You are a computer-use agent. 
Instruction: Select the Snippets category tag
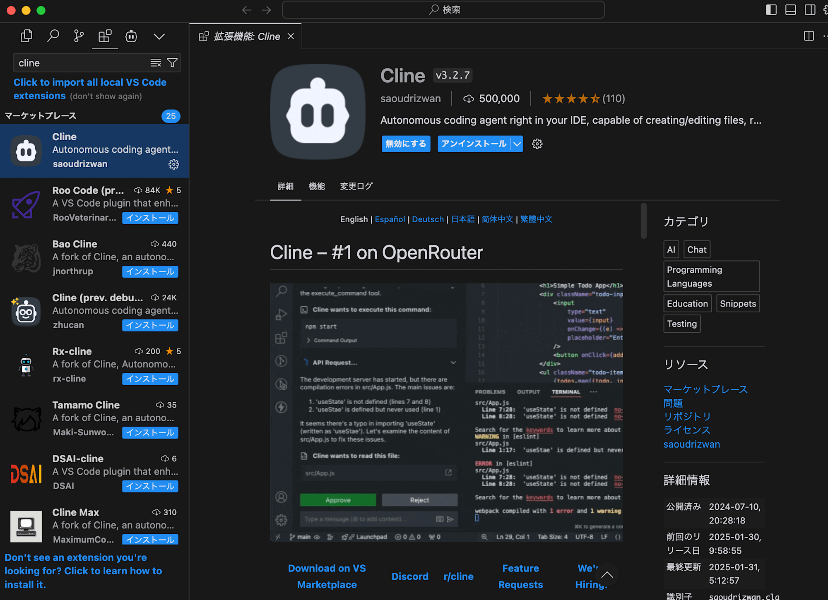click(738, 304)
